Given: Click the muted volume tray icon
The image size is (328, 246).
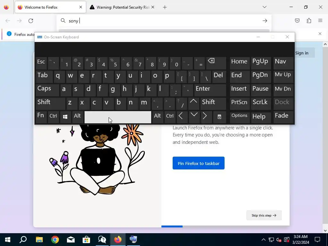Looking at the screenshot, I should click(279, 240).
